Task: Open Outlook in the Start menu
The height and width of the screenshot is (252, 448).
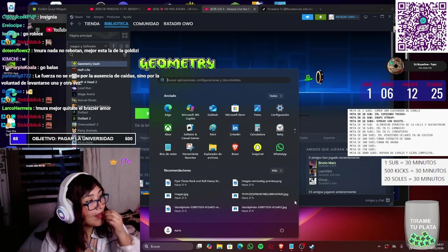Action: (212, 110)
